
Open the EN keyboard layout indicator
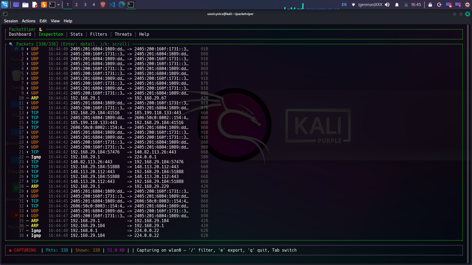[x=344, y=5]
